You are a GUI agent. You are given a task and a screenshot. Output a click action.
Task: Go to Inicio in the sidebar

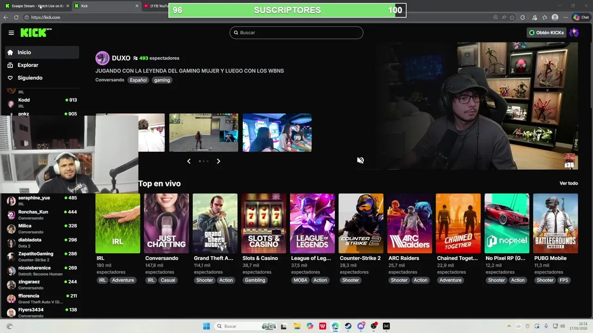[42, 52]
